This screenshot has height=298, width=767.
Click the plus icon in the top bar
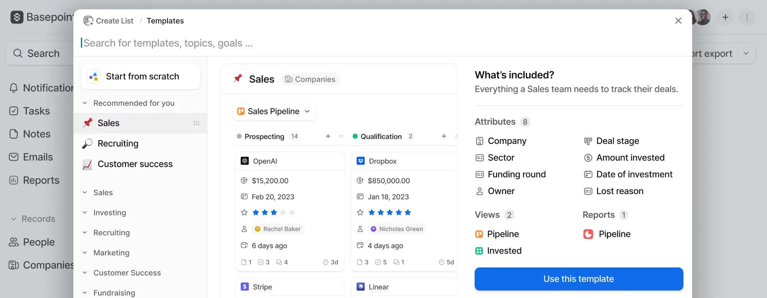tap(725, 17)
